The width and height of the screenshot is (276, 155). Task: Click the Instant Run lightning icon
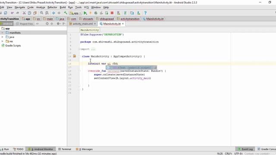pyautogui.click(x=91, y=13)
